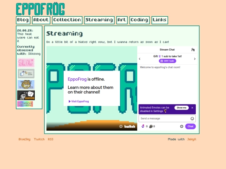Dismiss the Animated Emotes notice

tap(192, 108)
